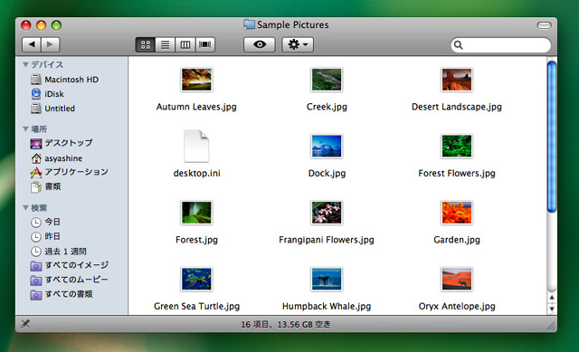Open the Action gear dropdown menu
Screen dimensions: 579x352
[x=298, y=44]
